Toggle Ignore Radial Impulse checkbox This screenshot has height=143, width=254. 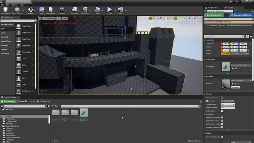[222, 118]
